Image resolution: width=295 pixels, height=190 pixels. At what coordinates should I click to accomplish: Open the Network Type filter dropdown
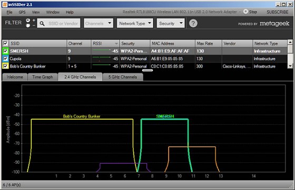coord(135,23)
